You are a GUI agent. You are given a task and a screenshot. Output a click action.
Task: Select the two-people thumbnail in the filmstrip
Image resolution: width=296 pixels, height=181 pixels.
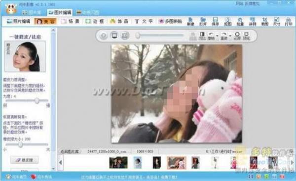pos(118,163)
